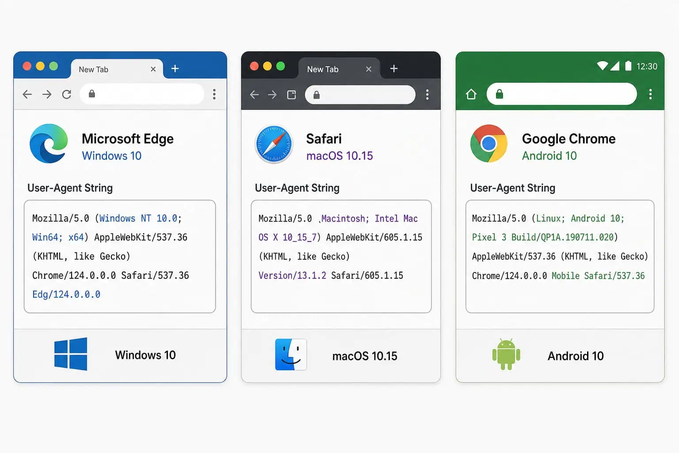Click the green Android robot icon
The width and height of the screenshot is (679, 453).
click(x=506, y=354)
